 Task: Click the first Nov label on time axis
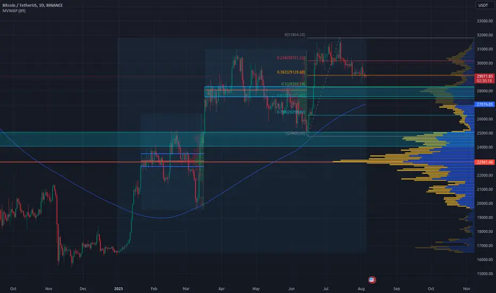[49, 289]
